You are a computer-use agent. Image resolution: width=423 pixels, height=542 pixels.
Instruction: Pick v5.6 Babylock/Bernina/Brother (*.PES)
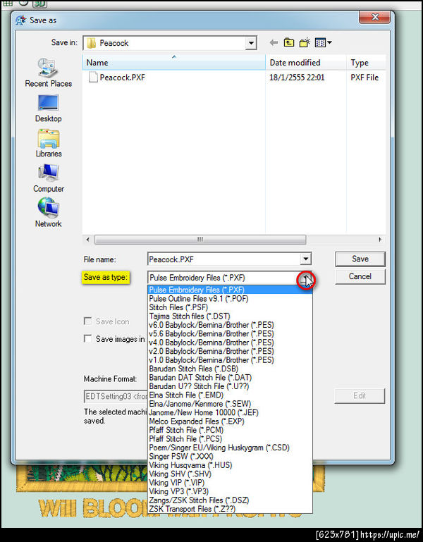tap(230, 333)
